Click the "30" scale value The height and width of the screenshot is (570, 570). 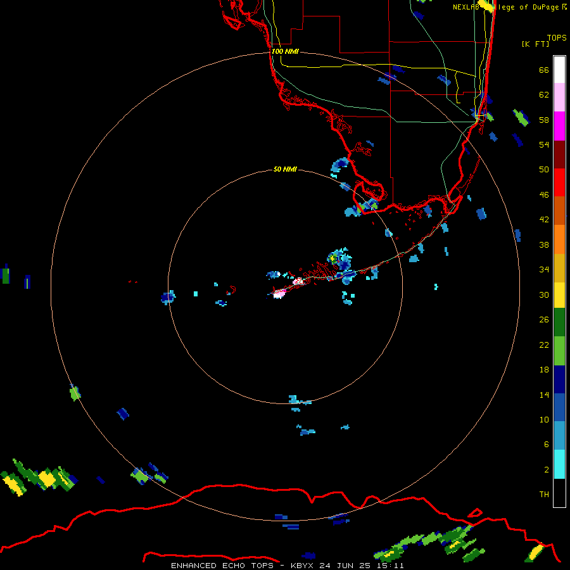544,294
